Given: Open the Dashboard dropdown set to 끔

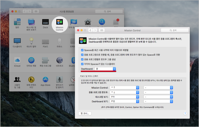Looking at the screenshot, I should (105, 69).
